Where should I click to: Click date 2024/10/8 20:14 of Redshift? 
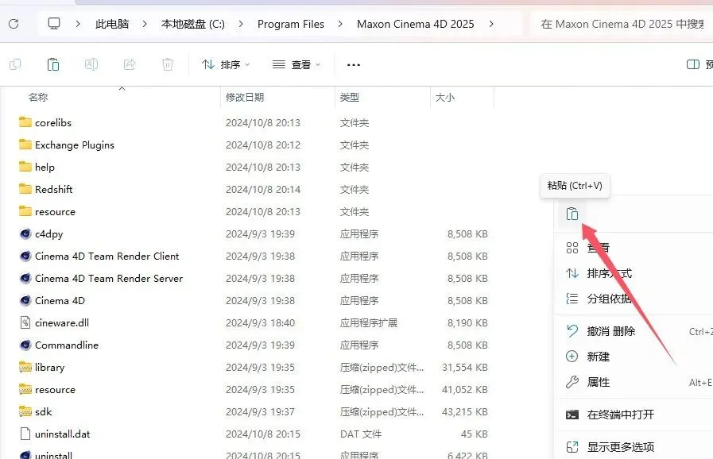click(x=263, y=190)
